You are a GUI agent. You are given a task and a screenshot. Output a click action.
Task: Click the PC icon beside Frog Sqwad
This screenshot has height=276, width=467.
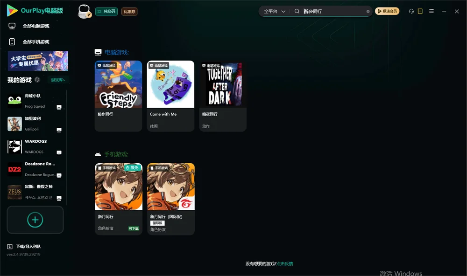[59, 107]
